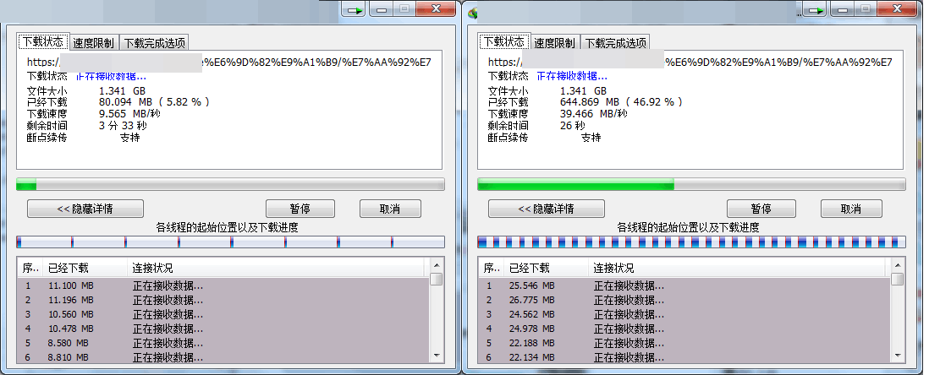This screenshot has height=375, width=929.
Task: Click the scrollbar thumb in the 5.82% window's thread list
Action: [437, 280]
